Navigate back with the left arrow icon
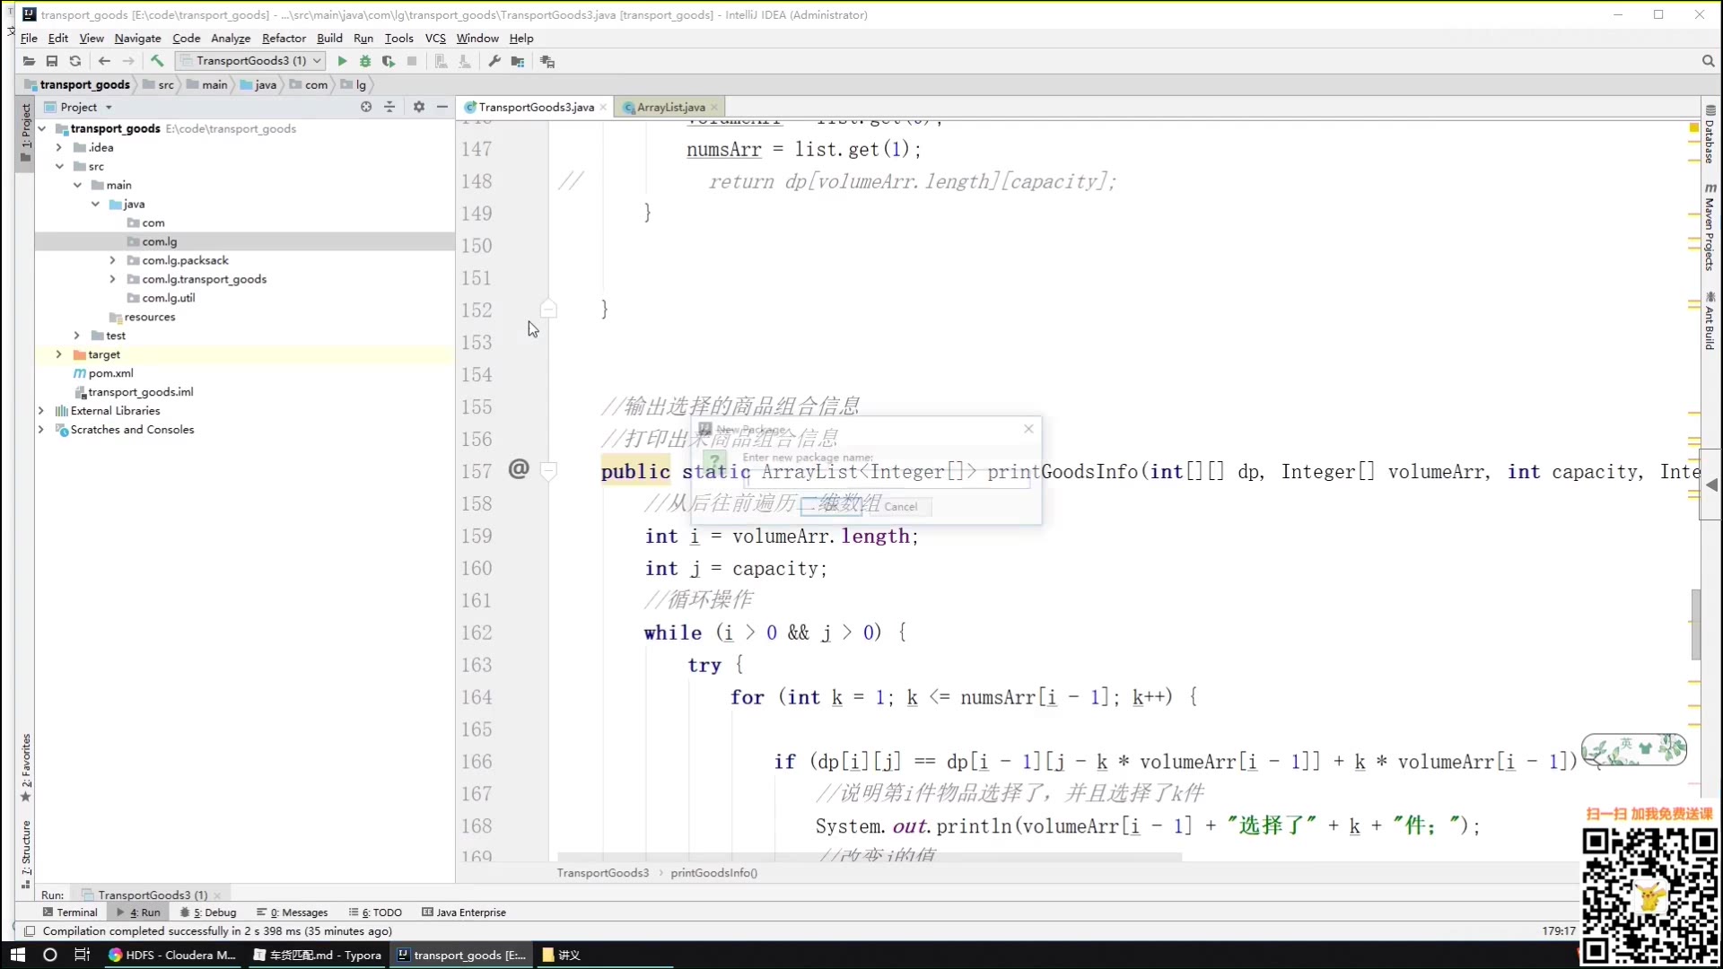Image resolution: width=1723 pixels, height=969 pixels. click(104, 61)
